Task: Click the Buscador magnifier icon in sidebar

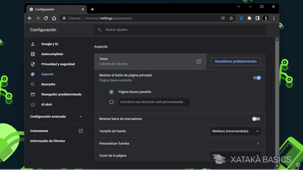Action: pyautogui.click(x=33, y=85)
